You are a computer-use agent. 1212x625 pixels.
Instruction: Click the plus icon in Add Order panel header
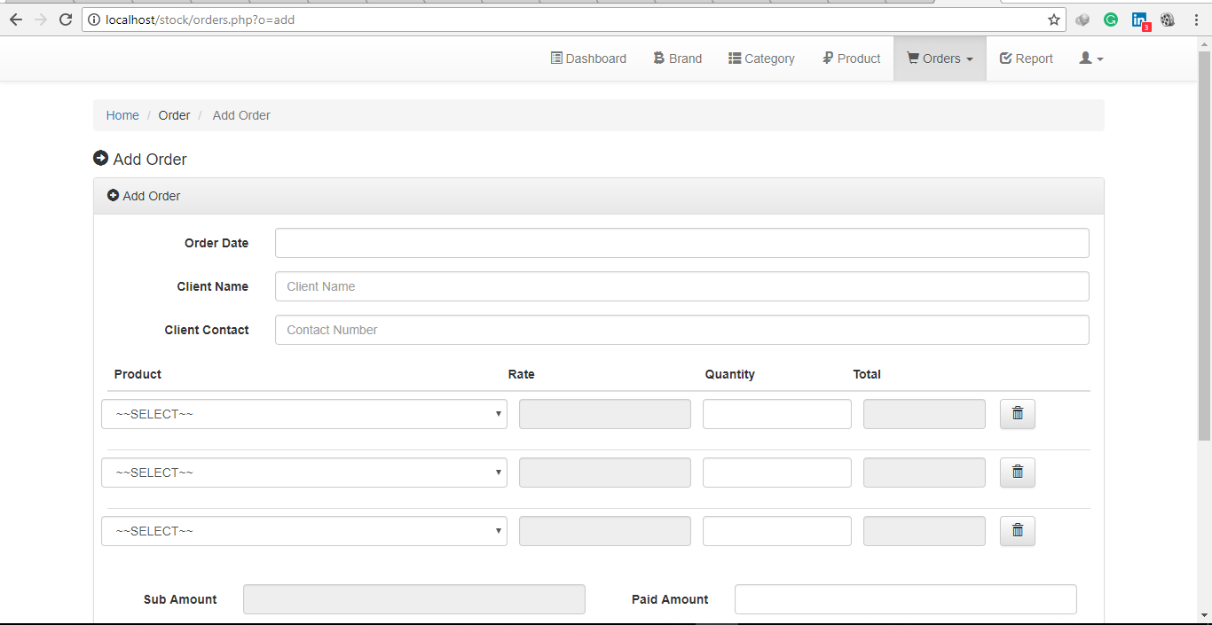coord(113,195)
